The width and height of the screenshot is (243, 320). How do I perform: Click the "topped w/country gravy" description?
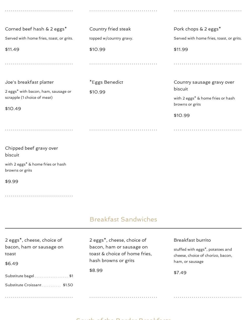111,38
